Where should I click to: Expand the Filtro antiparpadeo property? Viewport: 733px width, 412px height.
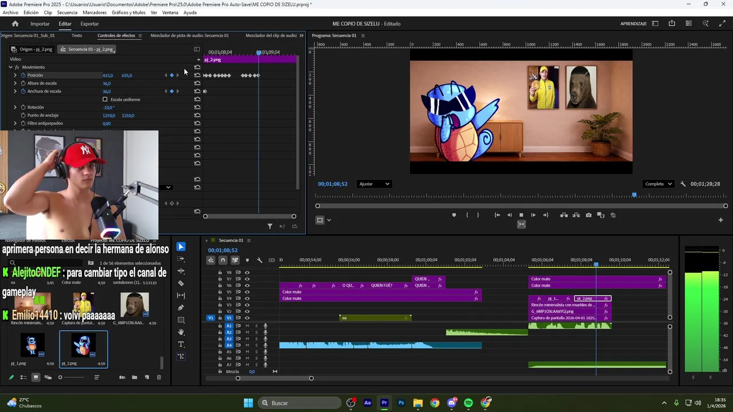(15, 123)
